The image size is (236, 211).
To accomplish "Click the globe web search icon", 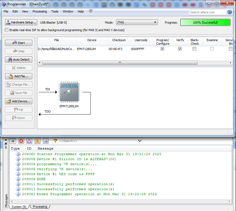I will tap(230, 12).
